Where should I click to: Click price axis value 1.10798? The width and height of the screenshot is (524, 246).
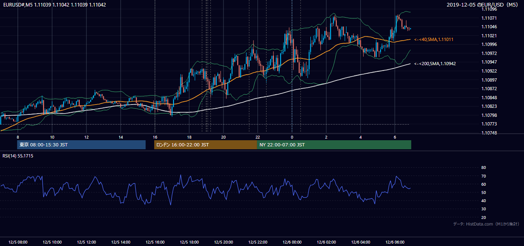tap(489, 115)
